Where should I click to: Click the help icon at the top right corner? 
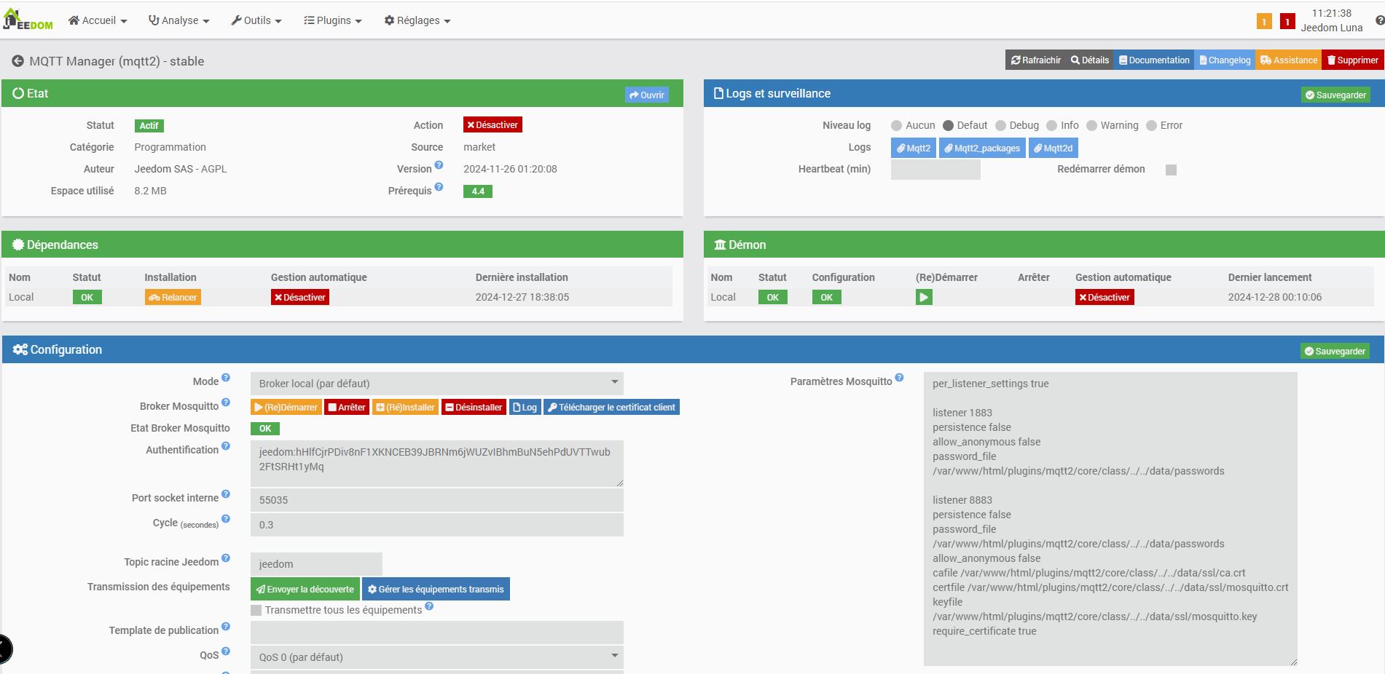[1380, 20]
